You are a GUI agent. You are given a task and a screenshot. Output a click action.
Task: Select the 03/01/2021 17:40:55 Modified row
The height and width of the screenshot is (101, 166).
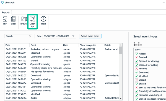pos(62,94)
